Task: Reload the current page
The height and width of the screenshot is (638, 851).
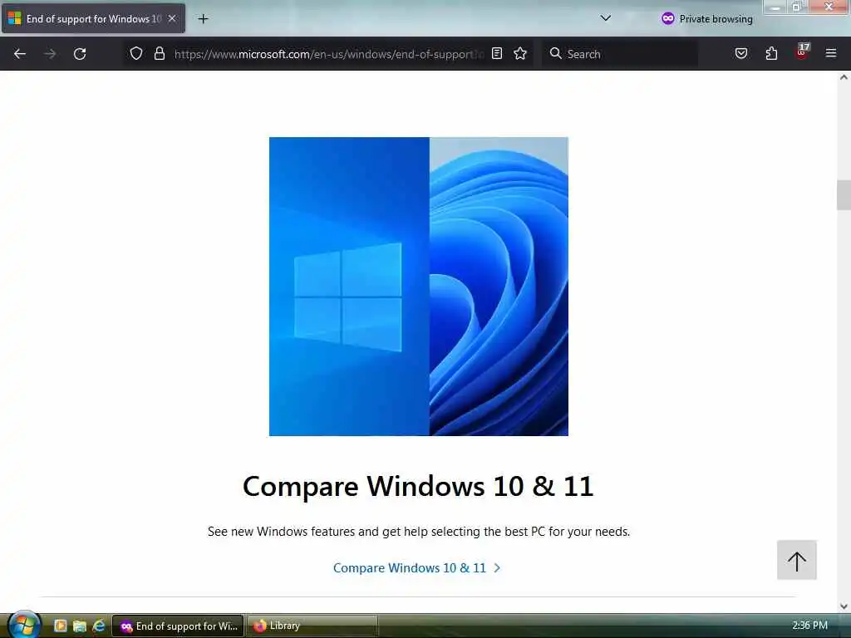Action: 80,54
